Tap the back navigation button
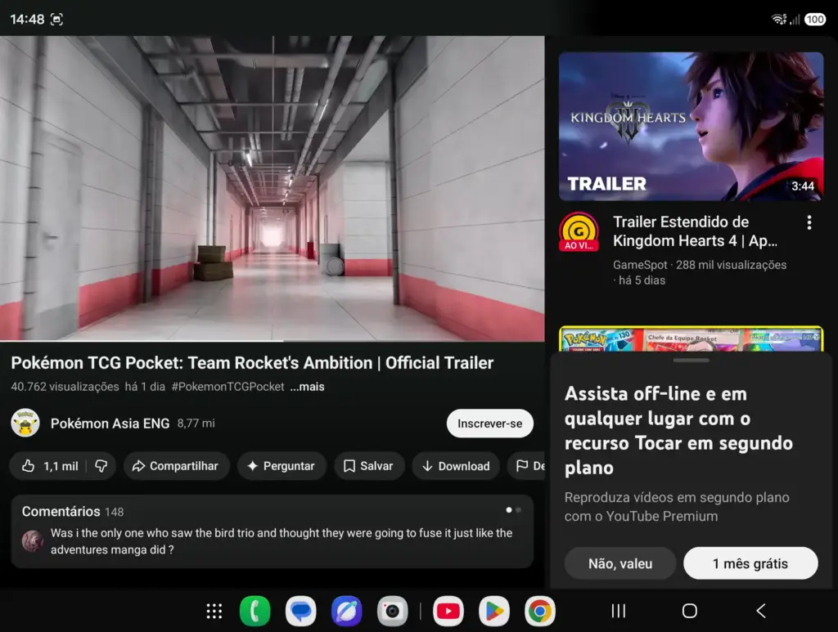The width and height of the screenshot is (838, 632). click(x=761, y=611)
